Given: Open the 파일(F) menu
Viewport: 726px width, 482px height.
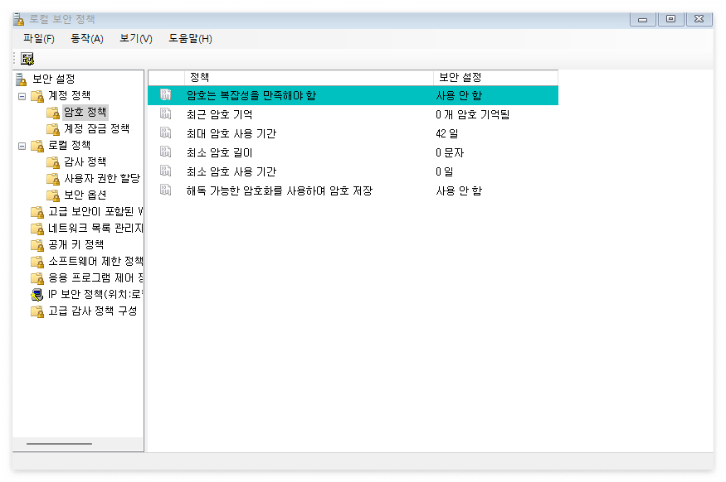Looking at the screenshot, I should (x=39, y=39).
